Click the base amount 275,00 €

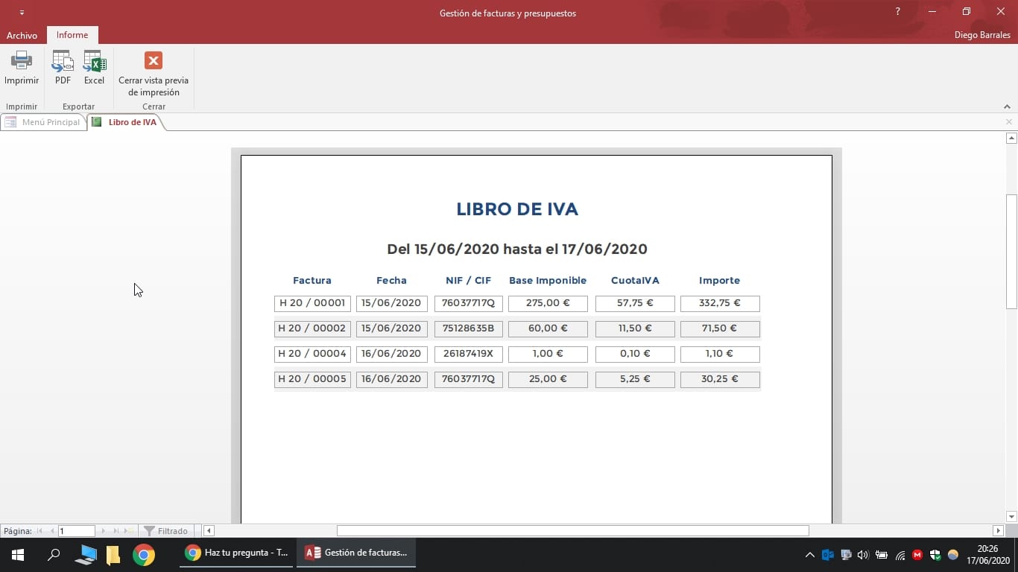tap(548, 303)
